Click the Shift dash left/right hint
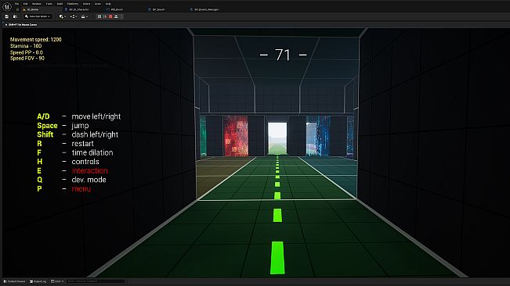The width and height of the screenshot is (510, 286). coord(78,134)
